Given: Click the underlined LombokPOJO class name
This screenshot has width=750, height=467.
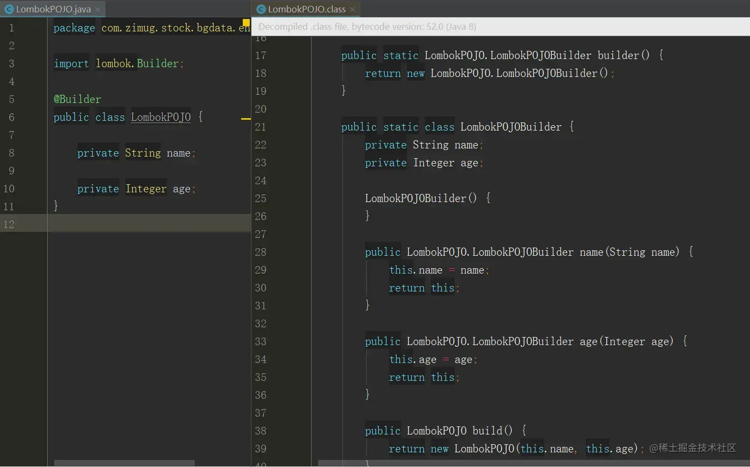Looking at the screenshot, I should pyautogui.click(x=160, y=117).
